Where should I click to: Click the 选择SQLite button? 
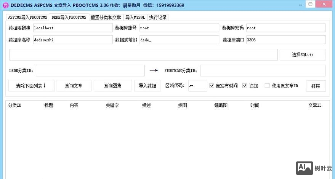pyautogui.click(x=303, y=55)
